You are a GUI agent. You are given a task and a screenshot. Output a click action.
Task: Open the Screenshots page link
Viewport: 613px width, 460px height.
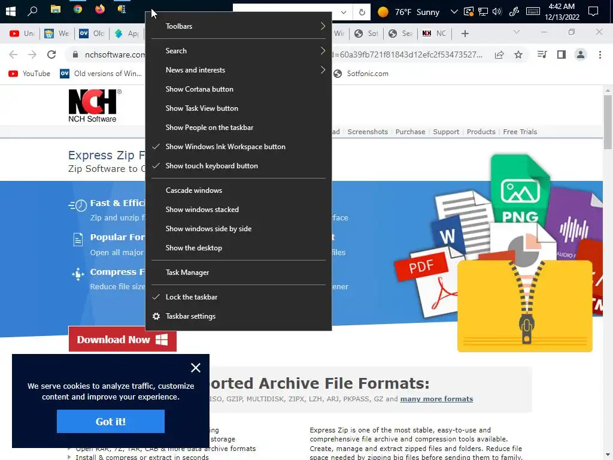click(368, 132)
